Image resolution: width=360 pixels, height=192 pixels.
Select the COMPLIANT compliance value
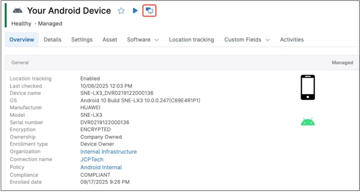click(95, 175)
